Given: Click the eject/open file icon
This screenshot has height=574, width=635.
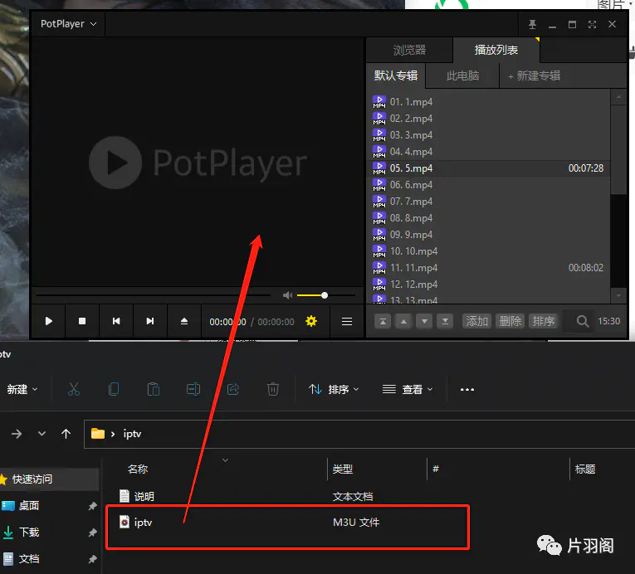Looking at the screenshot, I should (x=184, y=321).
